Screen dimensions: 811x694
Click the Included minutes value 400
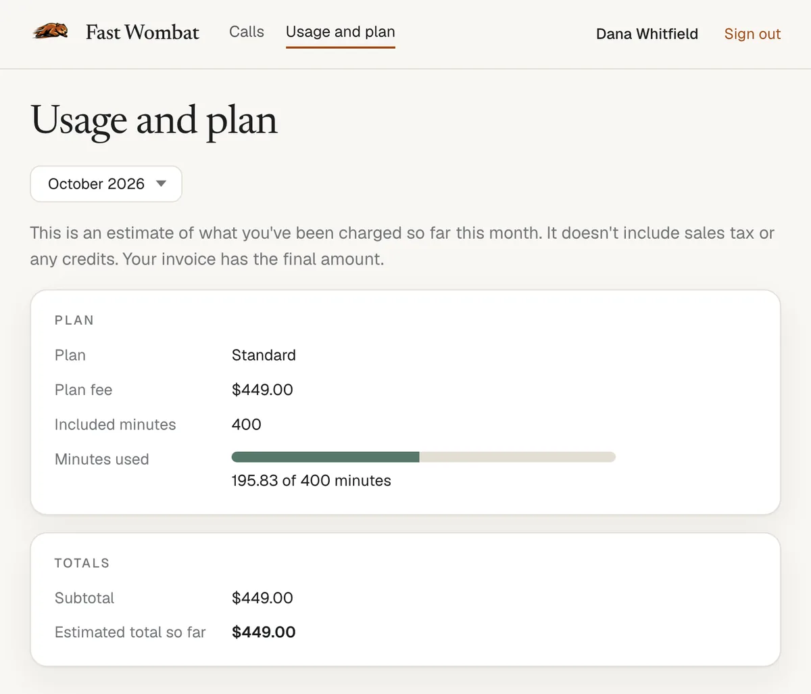[x=247, y=424]
